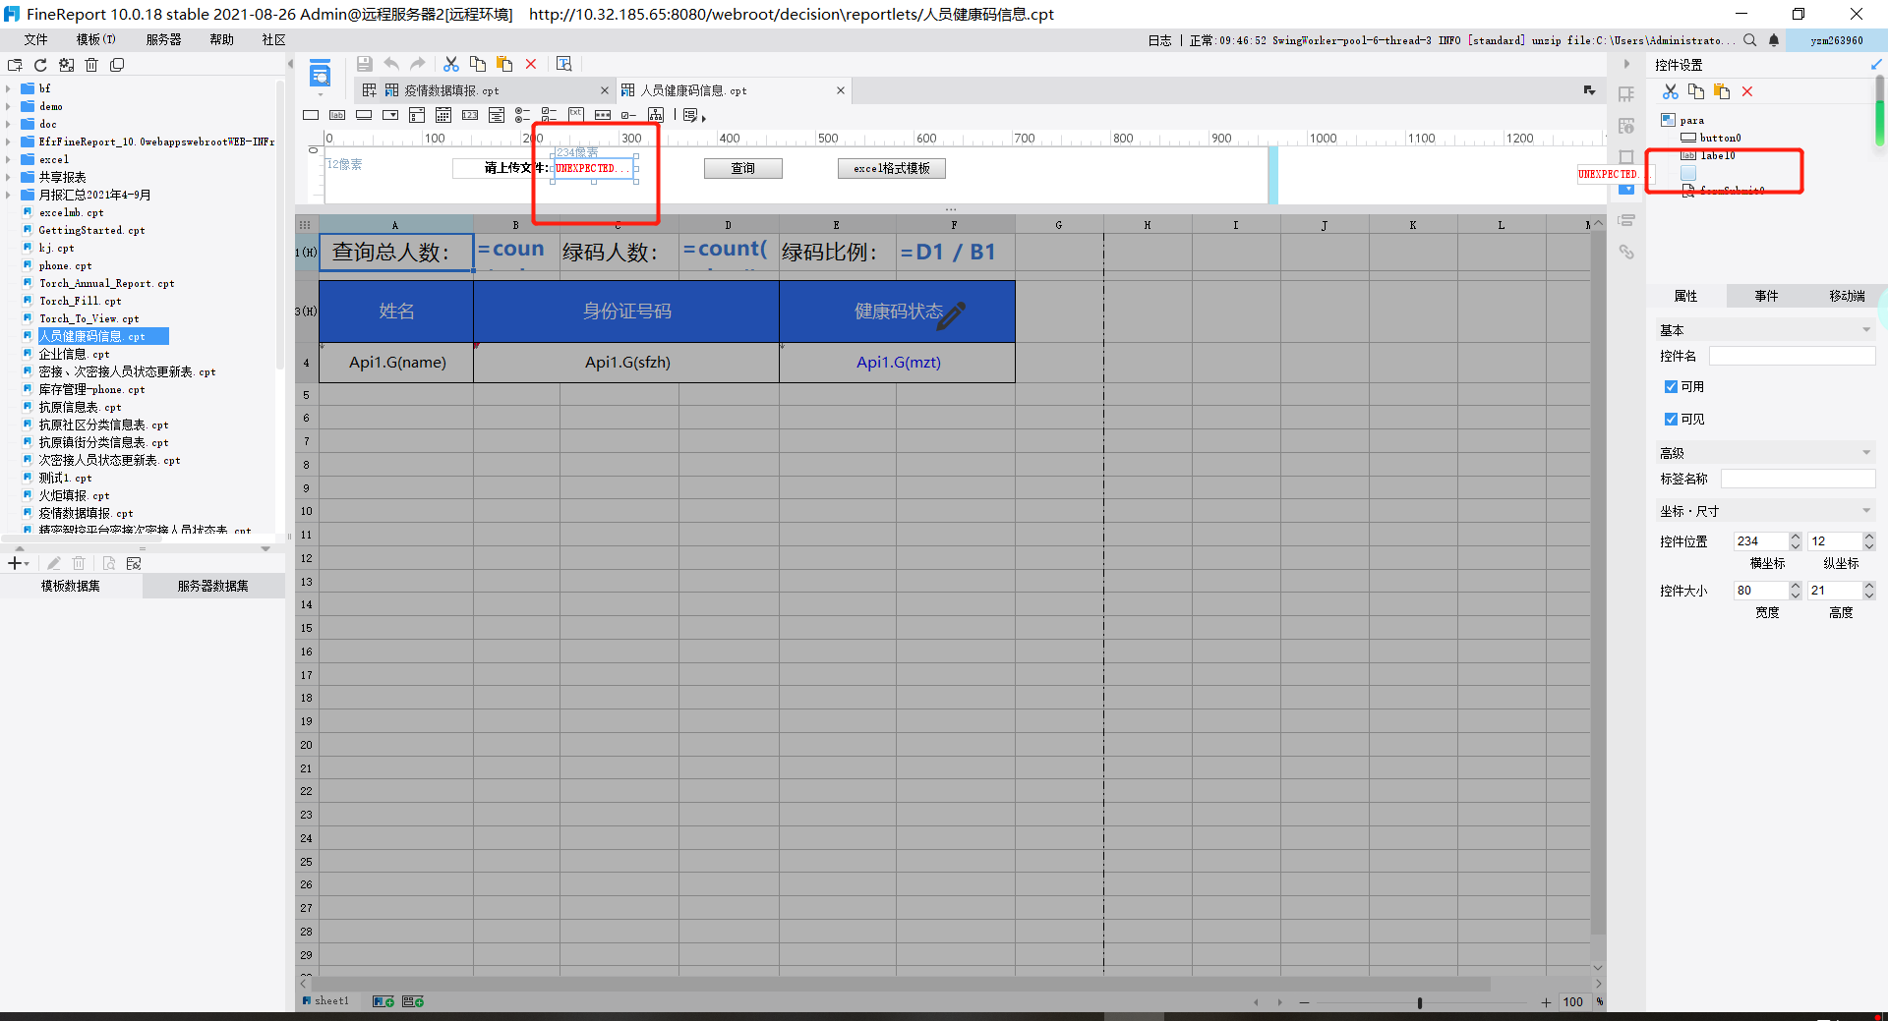The height and width of the screenshot is (1021, 1888).
Task: Switch to 服务器数据集 tab
Action: coord(213,586)
